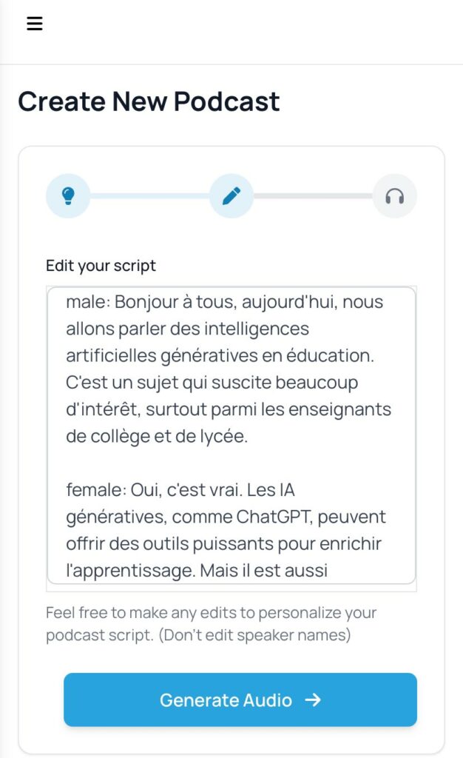Set cursor after "lycée." in the script
This screenshot has height=758, width=463.
click(x=249, y=437)
